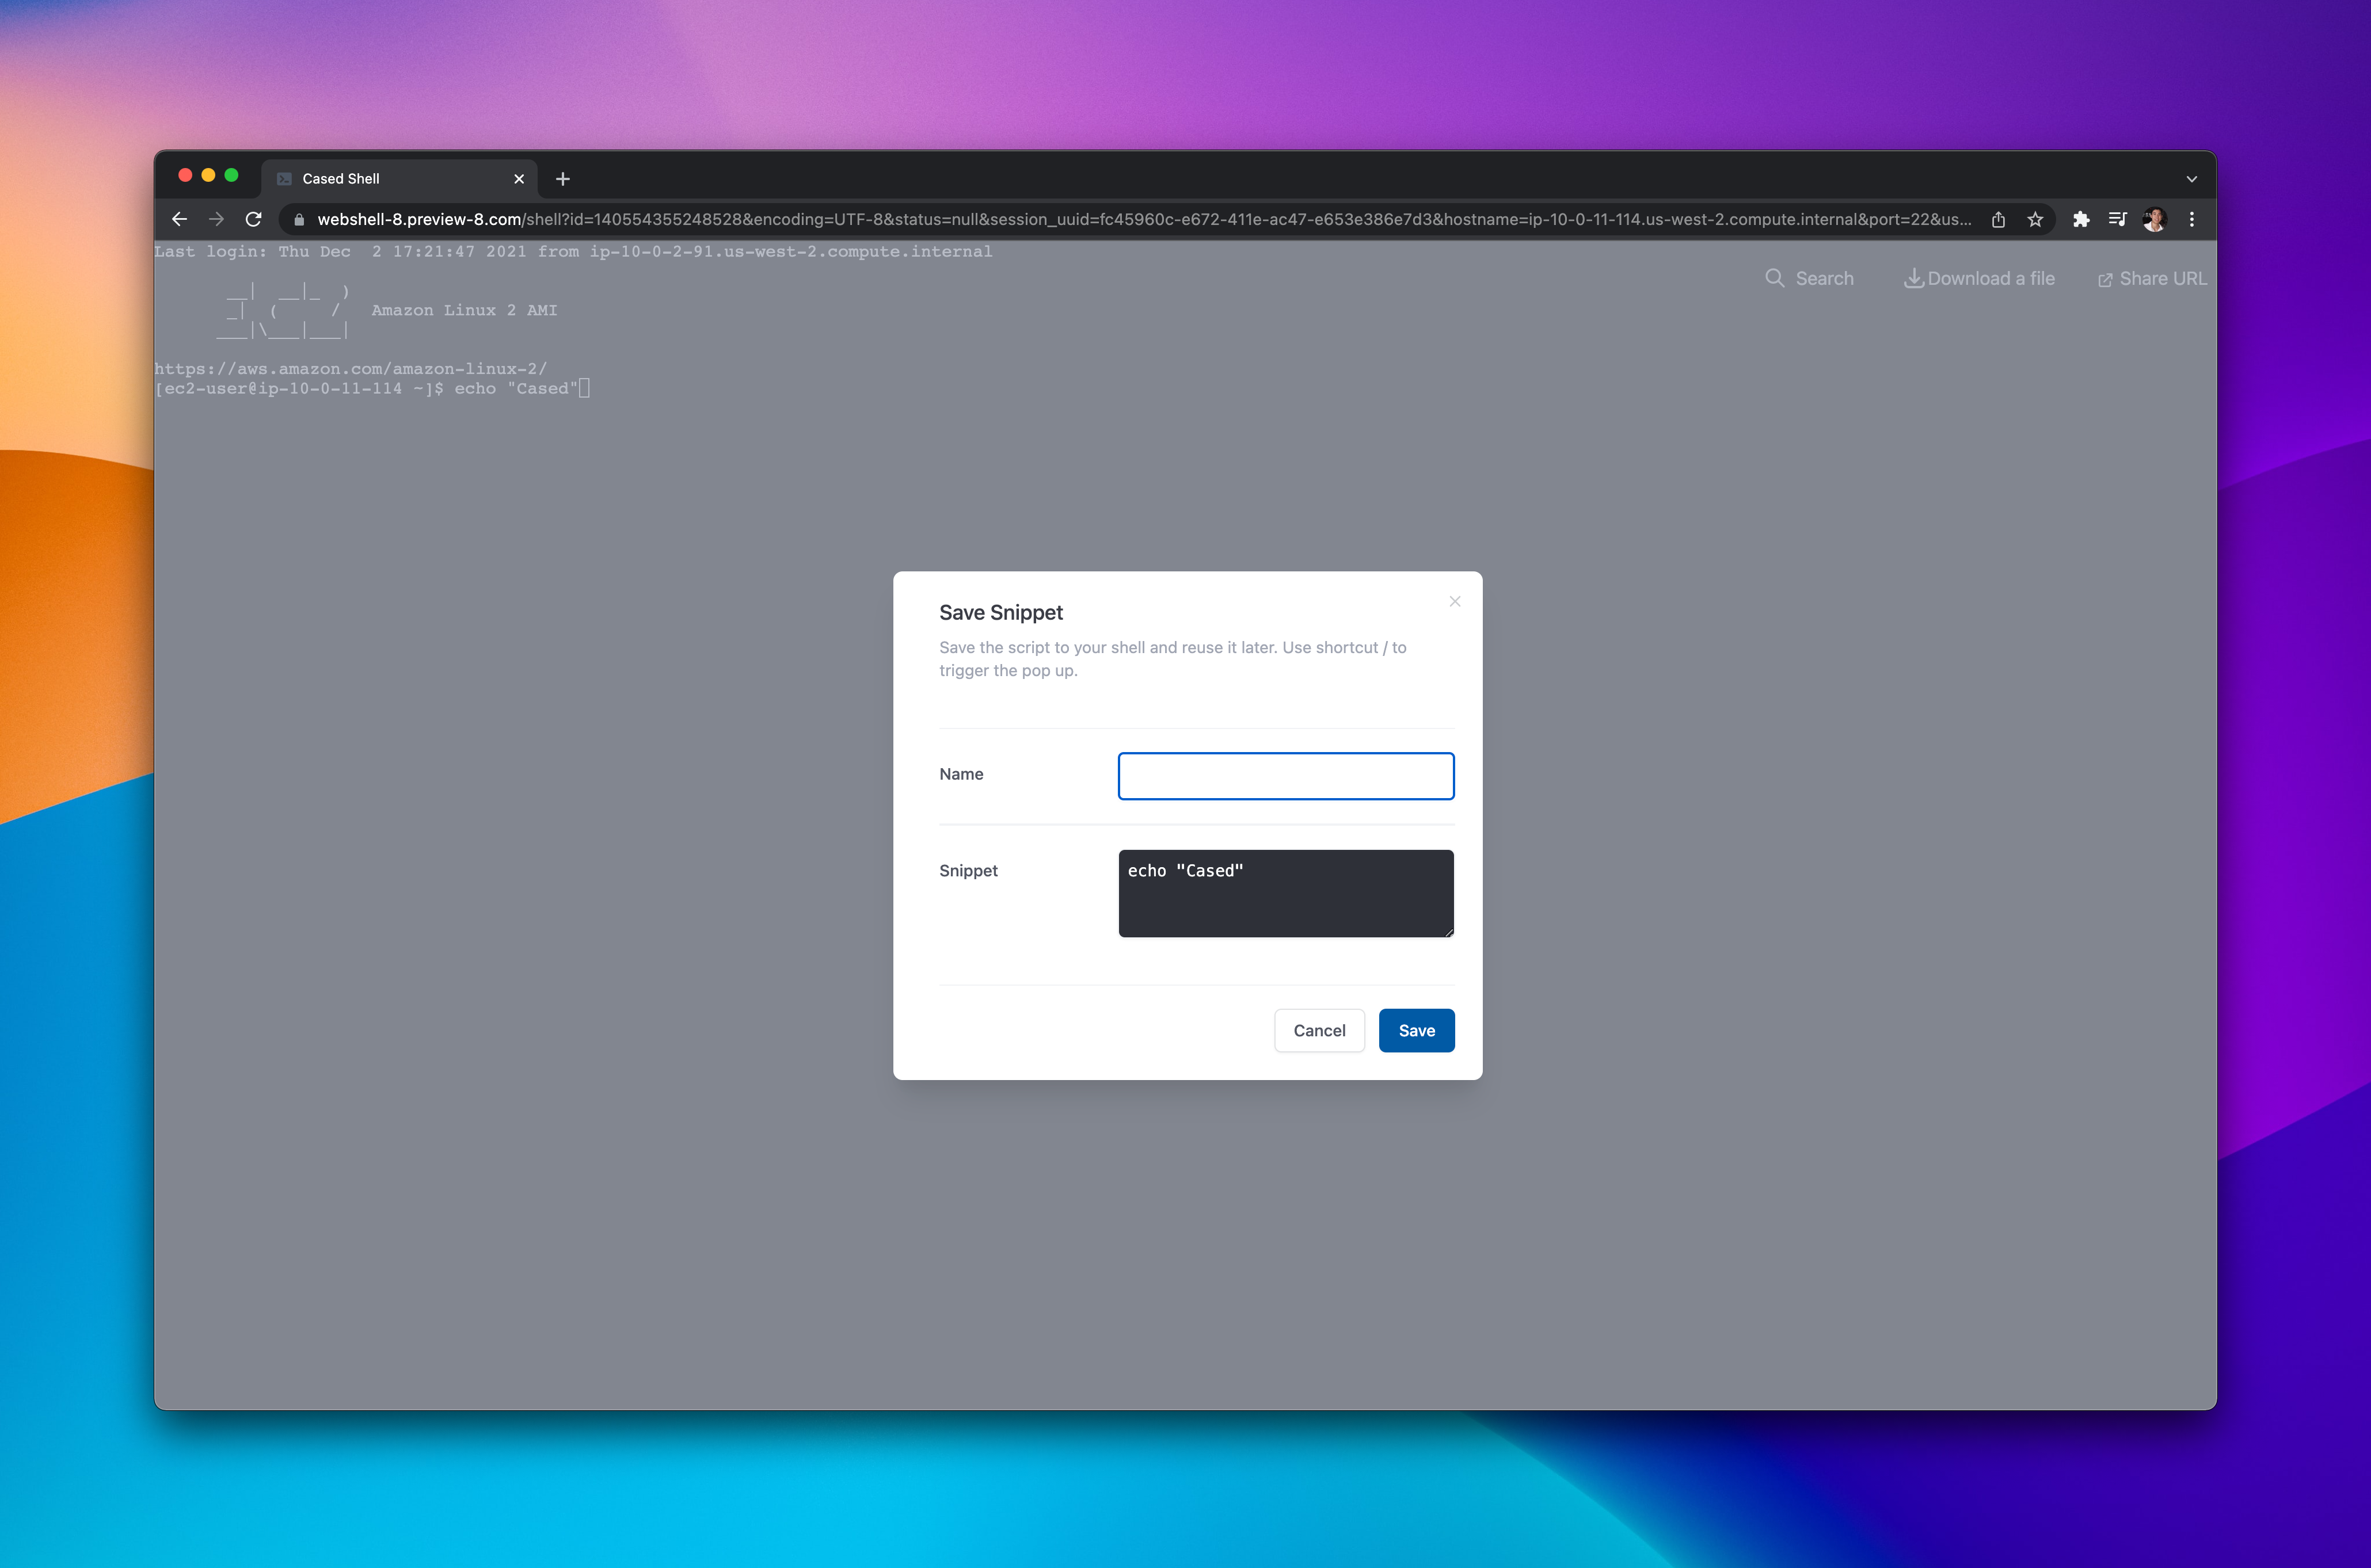Share this page via share icon

click(x=1998, y=219)
